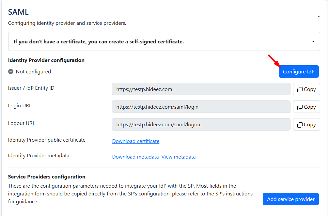Copy the Login URL value

pyautogui.click(x=306, y=107)
